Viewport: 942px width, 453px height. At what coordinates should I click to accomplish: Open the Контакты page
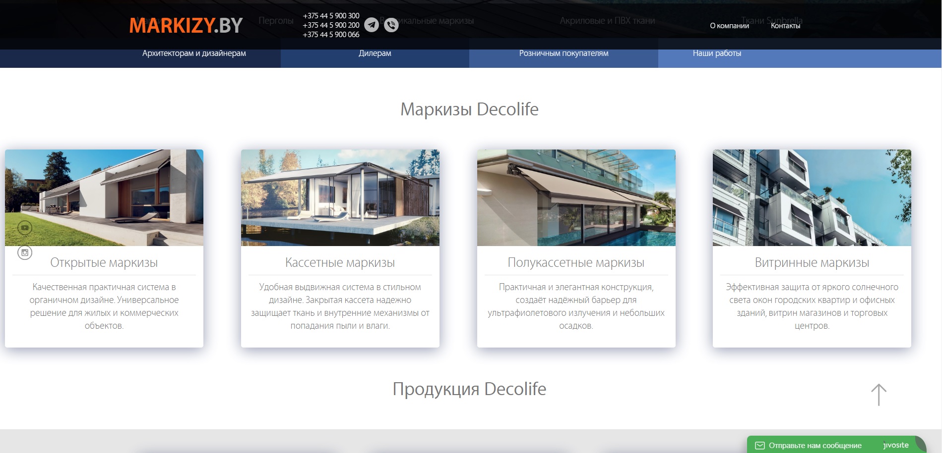(785, 26)
